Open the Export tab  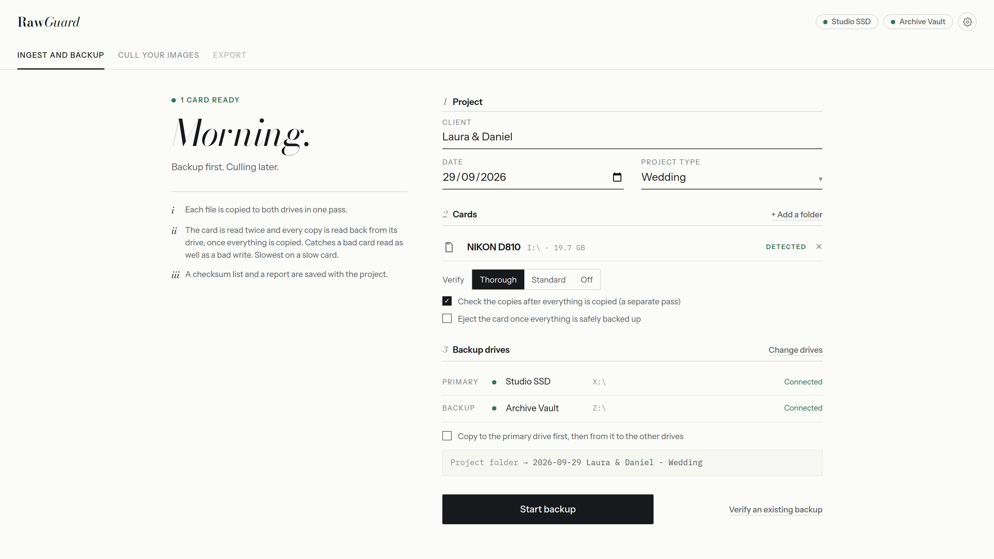coord(230,55)
